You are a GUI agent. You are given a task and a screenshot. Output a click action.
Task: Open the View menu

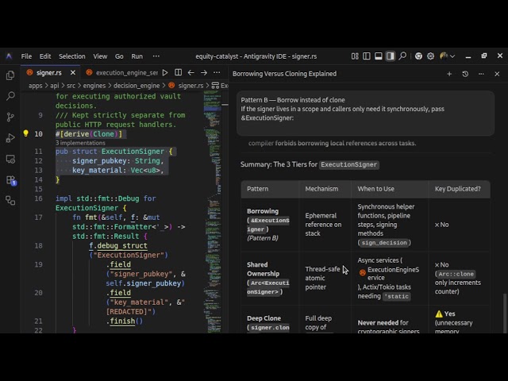pyautogui.click(x=100, y=56)
